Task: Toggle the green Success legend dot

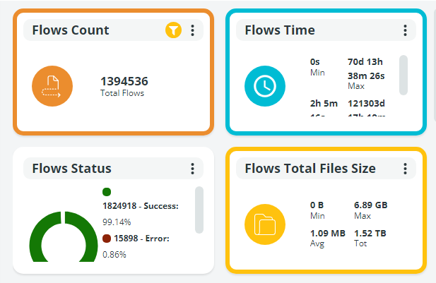Action: click(x=107, y=191)
